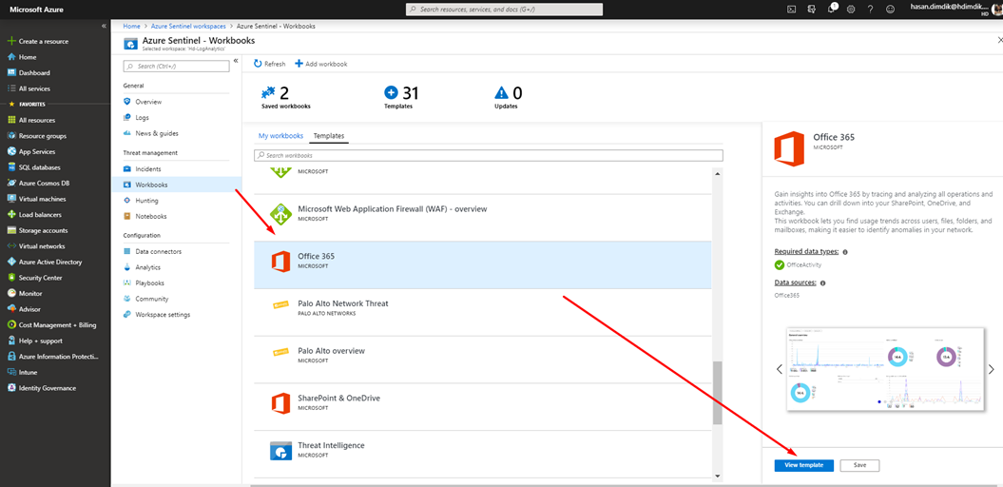Focus the global search resources box

(x=504, y=10)
